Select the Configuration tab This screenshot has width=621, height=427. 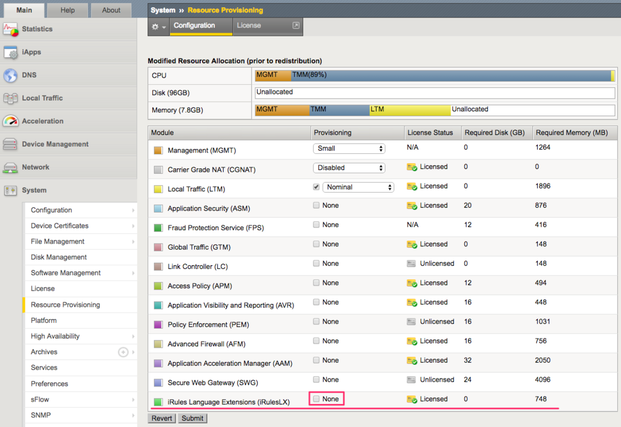pyautogui.click(x=201, y=26)
